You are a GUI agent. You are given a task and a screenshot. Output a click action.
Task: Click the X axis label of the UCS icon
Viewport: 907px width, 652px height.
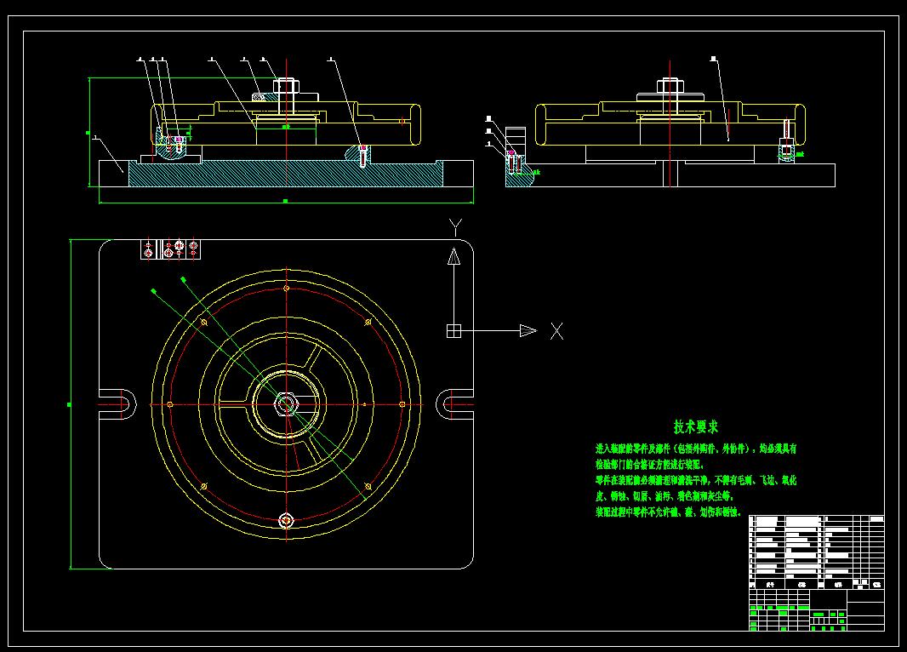(556, 331)
